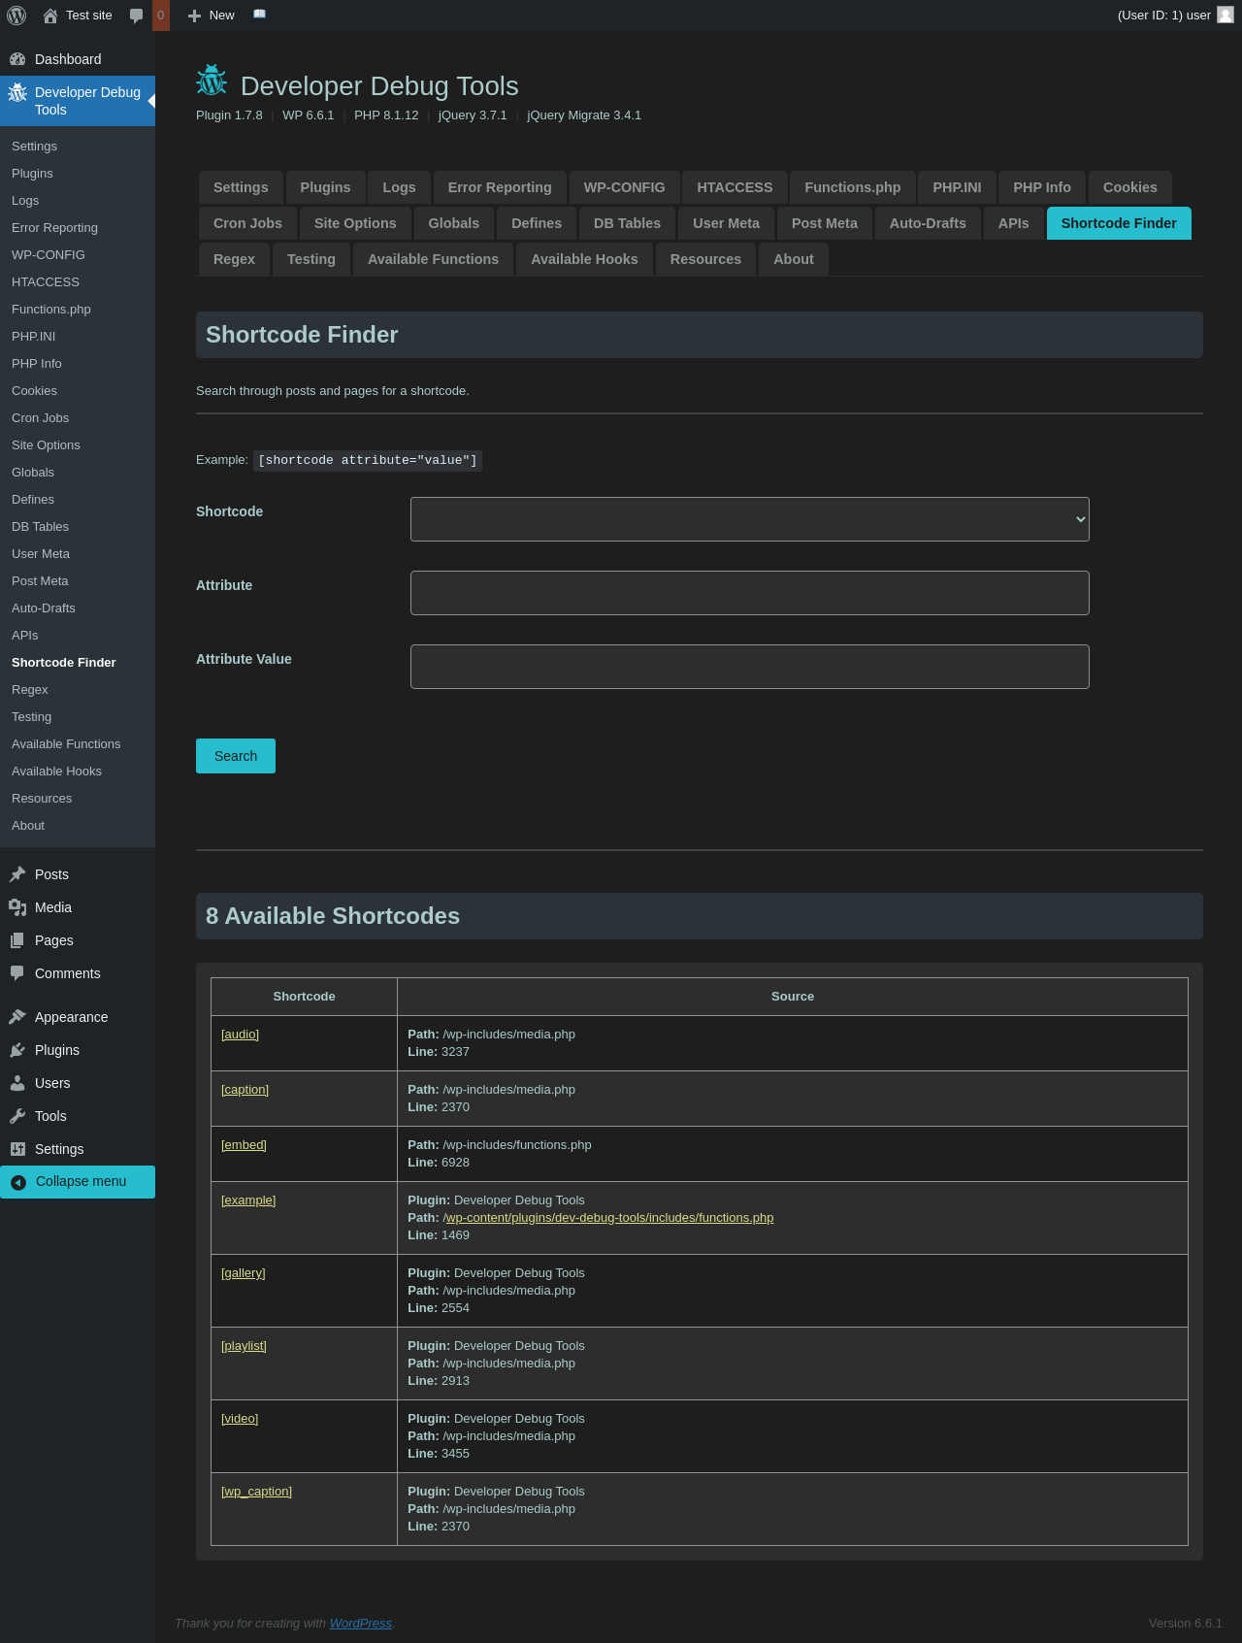Open Tools via the wrench icon
This screenshot has height=1643, width=1242.
pyautogui.click(x=17, y=1116)
